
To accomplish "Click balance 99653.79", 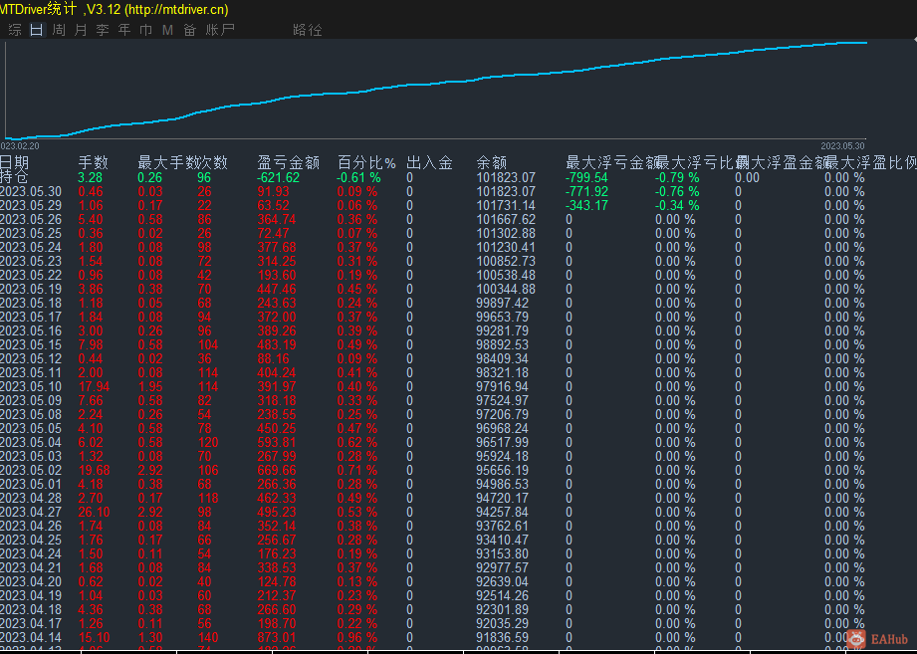I will point(503,318).
